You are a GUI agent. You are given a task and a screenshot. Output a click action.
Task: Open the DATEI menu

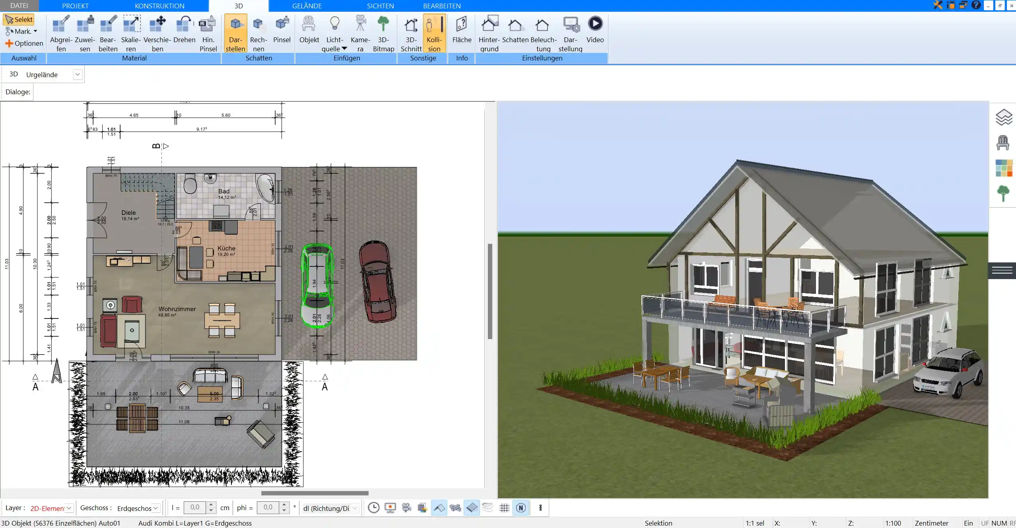[x=19, y=6]
